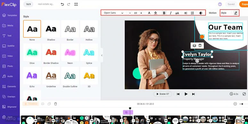Screen dimensions: 248x124
Task: Open the 16:9 aspect ratio selector
Action: [28, 4]
